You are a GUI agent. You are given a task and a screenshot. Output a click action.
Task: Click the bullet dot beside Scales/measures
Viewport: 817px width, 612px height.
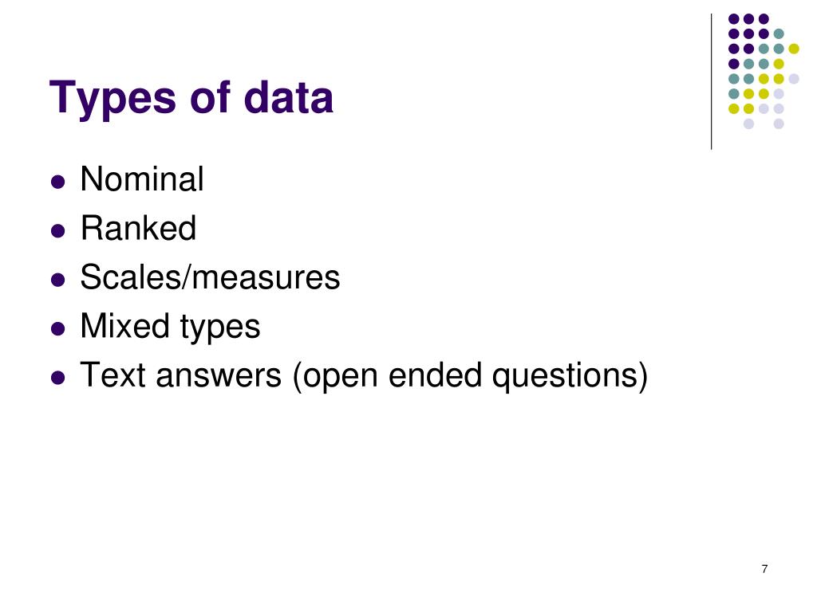pos(57,280)
